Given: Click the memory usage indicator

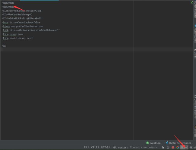Looking at the screenshot, I should (188, 148).
